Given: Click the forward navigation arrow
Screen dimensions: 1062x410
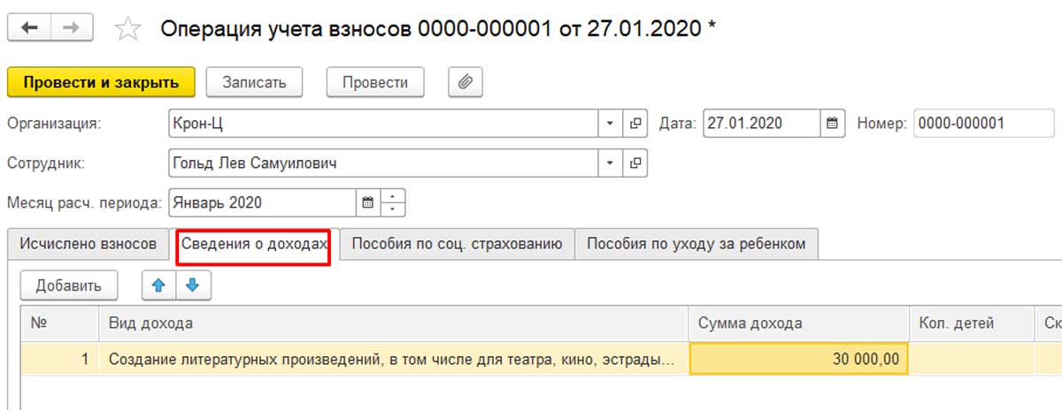Looking at the screenshot, I should (72, 28).
